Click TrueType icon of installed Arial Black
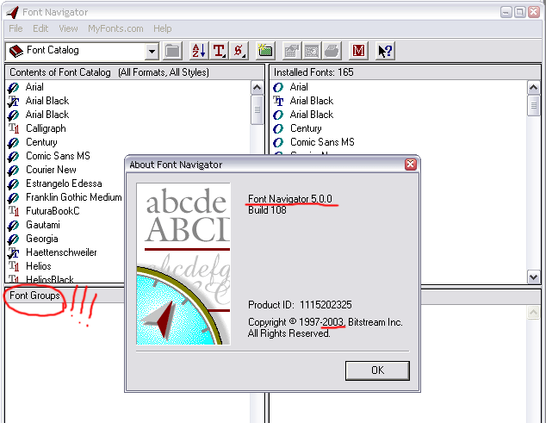This screenshot has height=423, width=546. tap(278, 101)
